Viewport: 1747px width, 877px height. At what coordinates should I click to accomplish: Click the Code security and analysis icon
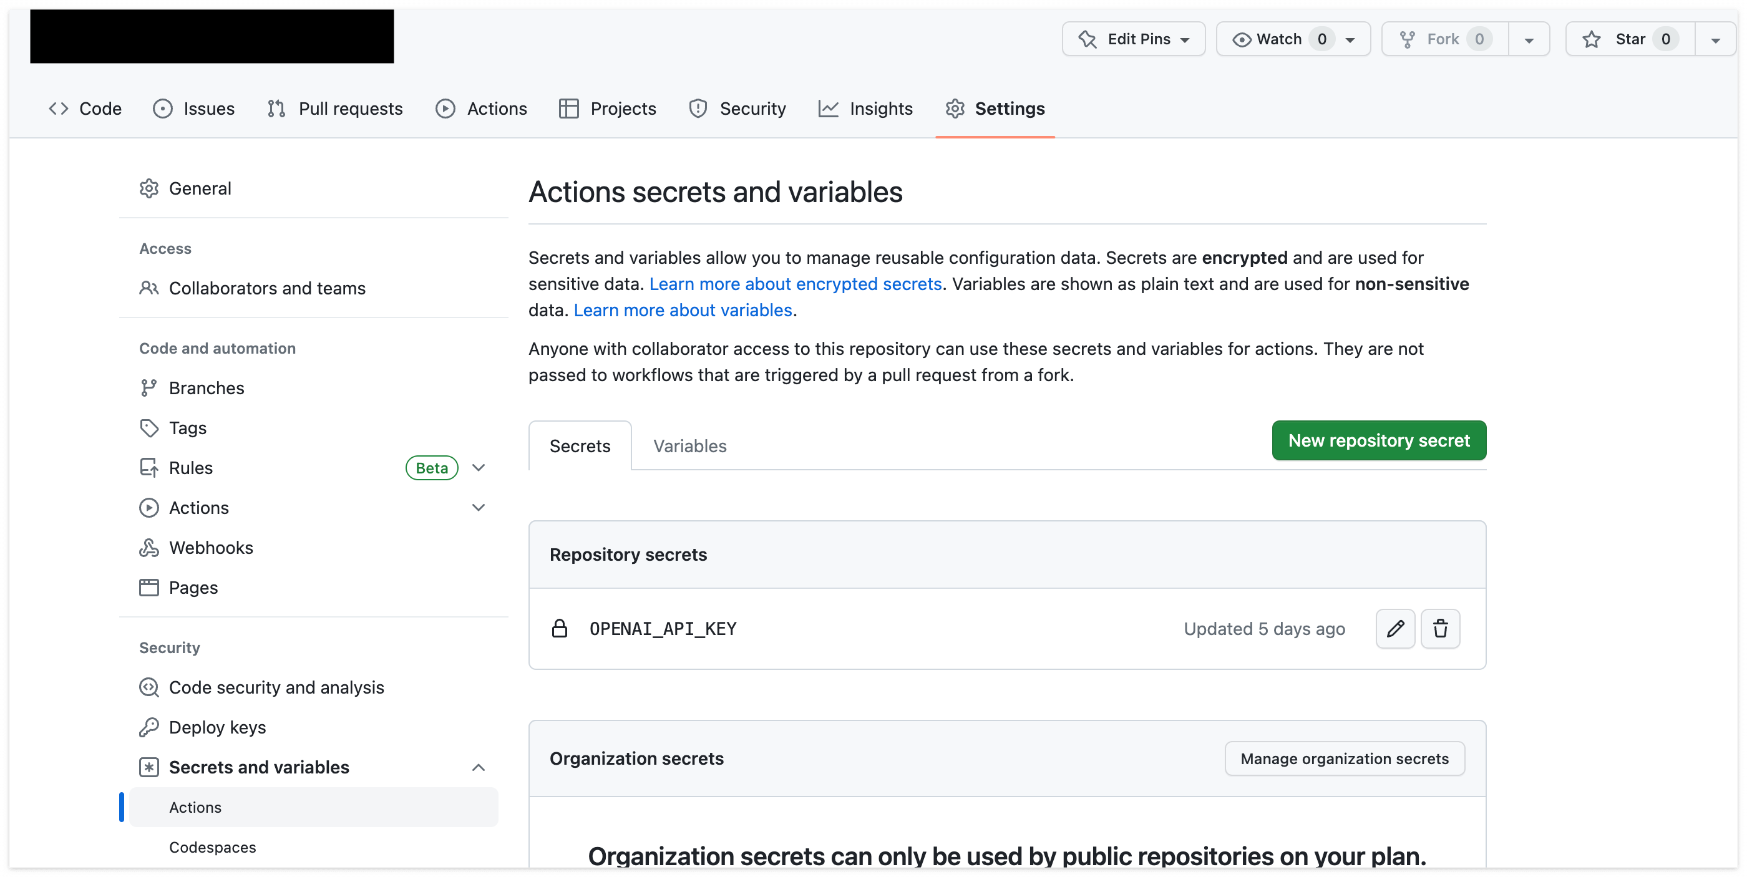pos(148,687)
